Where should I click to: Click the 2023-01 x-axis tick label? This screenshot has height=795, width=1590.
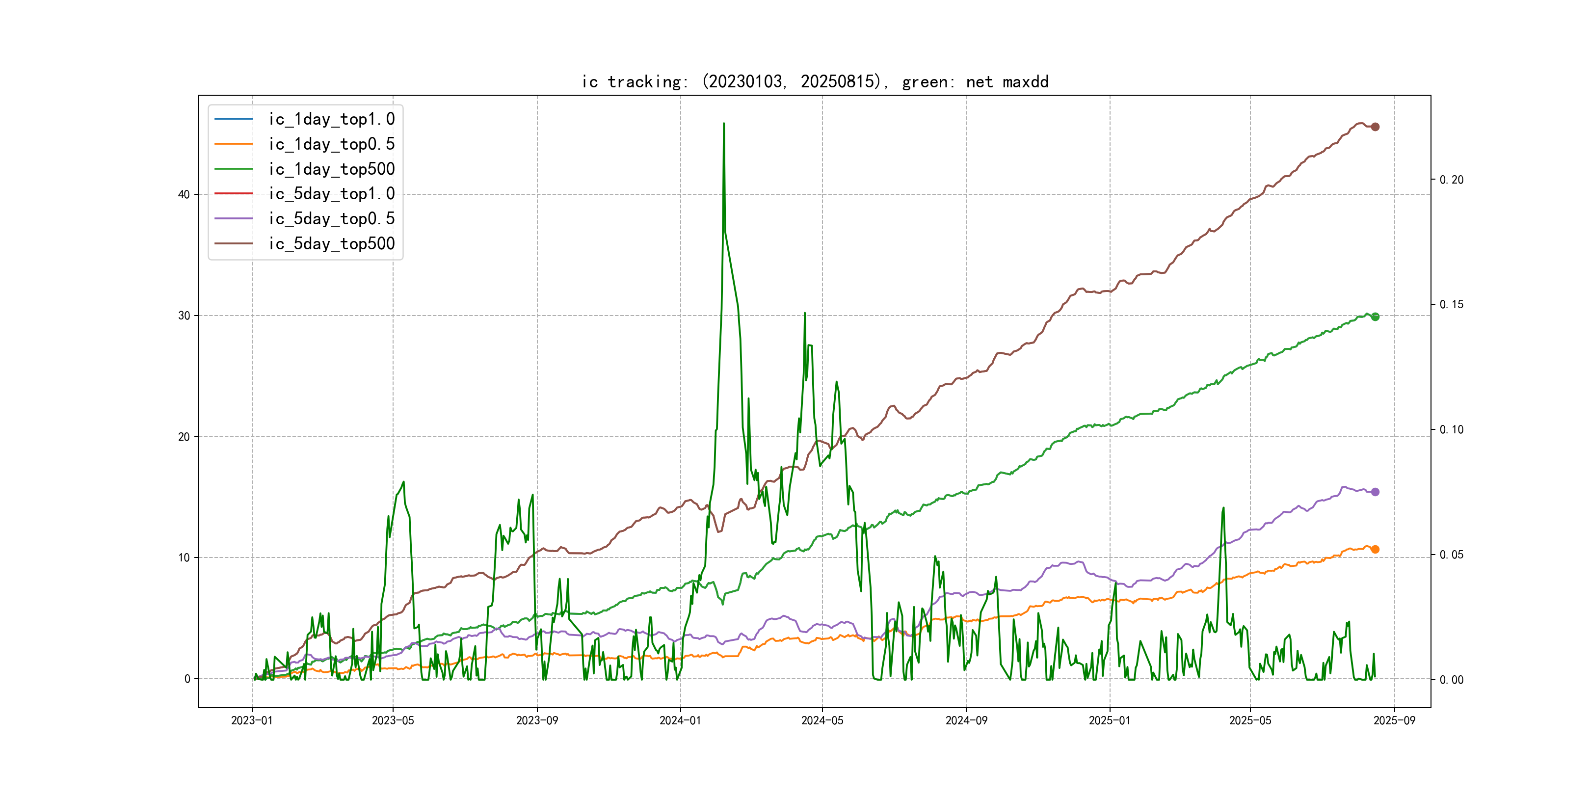252,720
